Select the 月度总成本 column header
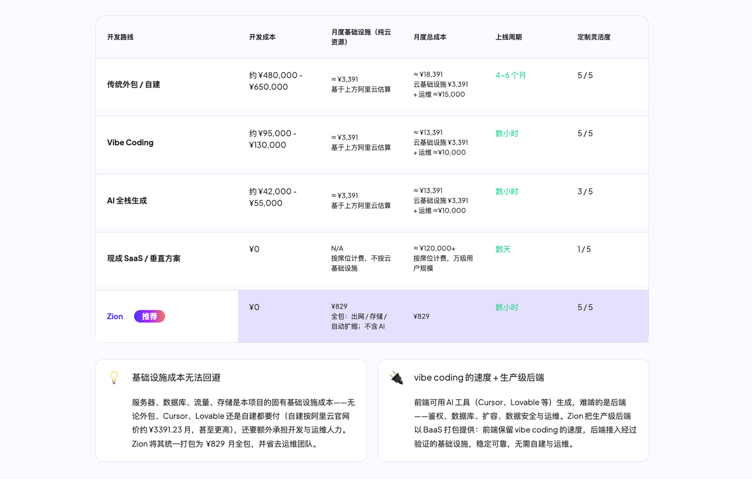752x479 pixels. (429, 37)
